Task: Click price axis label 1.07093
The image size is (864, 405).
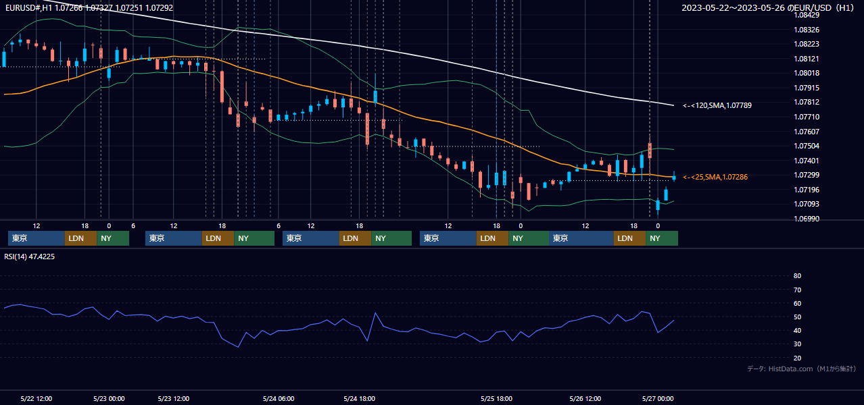Action: [x=806, y=204]
